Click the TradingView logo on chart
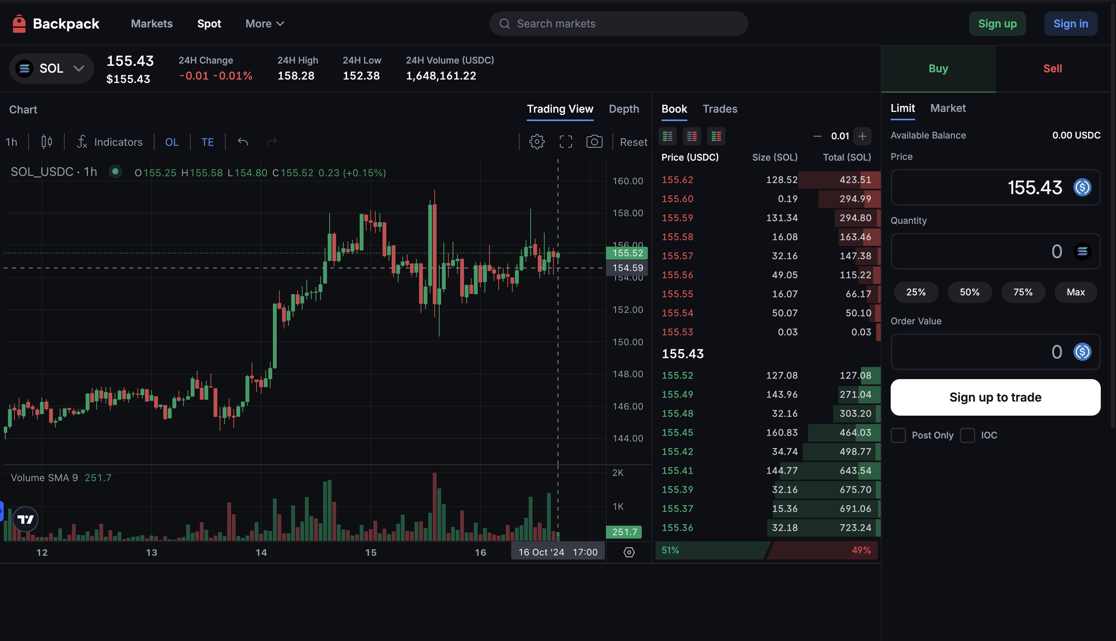1116x641 pixels. [26, 520]
